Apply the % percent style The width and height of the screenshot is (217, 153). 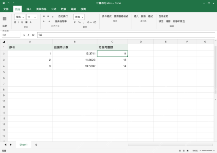pos(79,22)
